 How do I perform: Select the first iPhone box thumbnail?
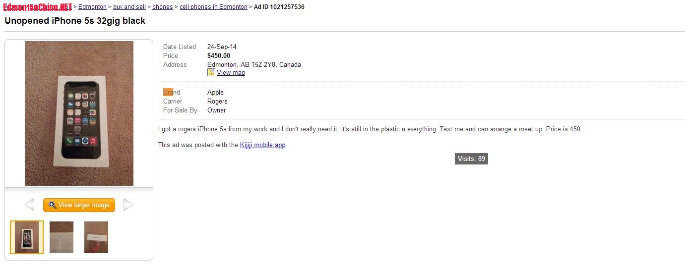27,237
